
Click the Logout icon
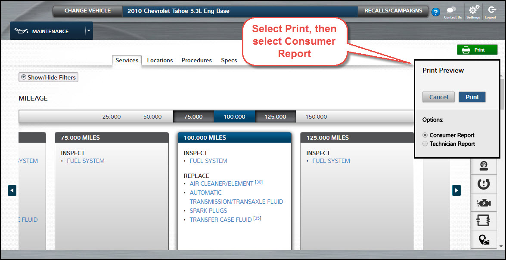coord(490,12)
